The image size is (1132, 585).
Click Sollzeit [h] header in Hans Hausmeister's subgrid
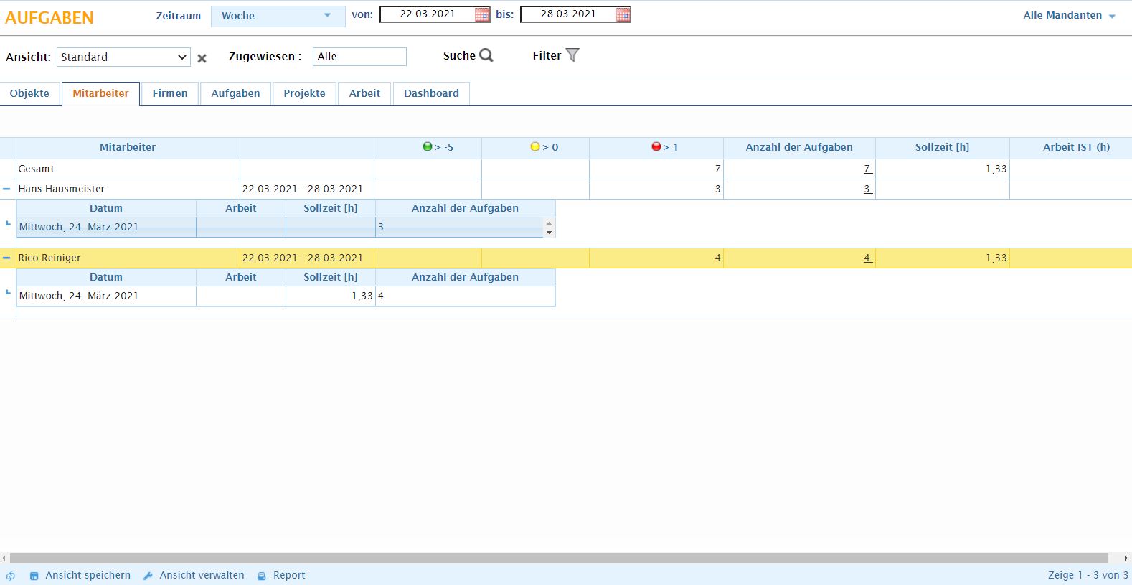click(330, 208)
